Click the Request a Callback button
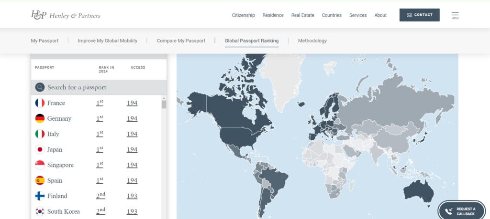The image size is (490, 219). (461, 211)
